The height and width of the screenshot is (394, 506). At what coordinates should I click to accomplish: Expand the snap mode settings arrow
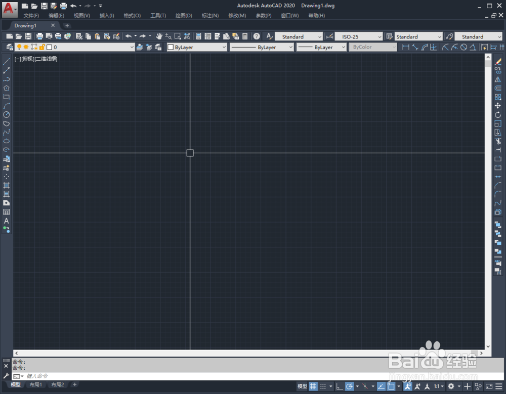tap(331, 386)
